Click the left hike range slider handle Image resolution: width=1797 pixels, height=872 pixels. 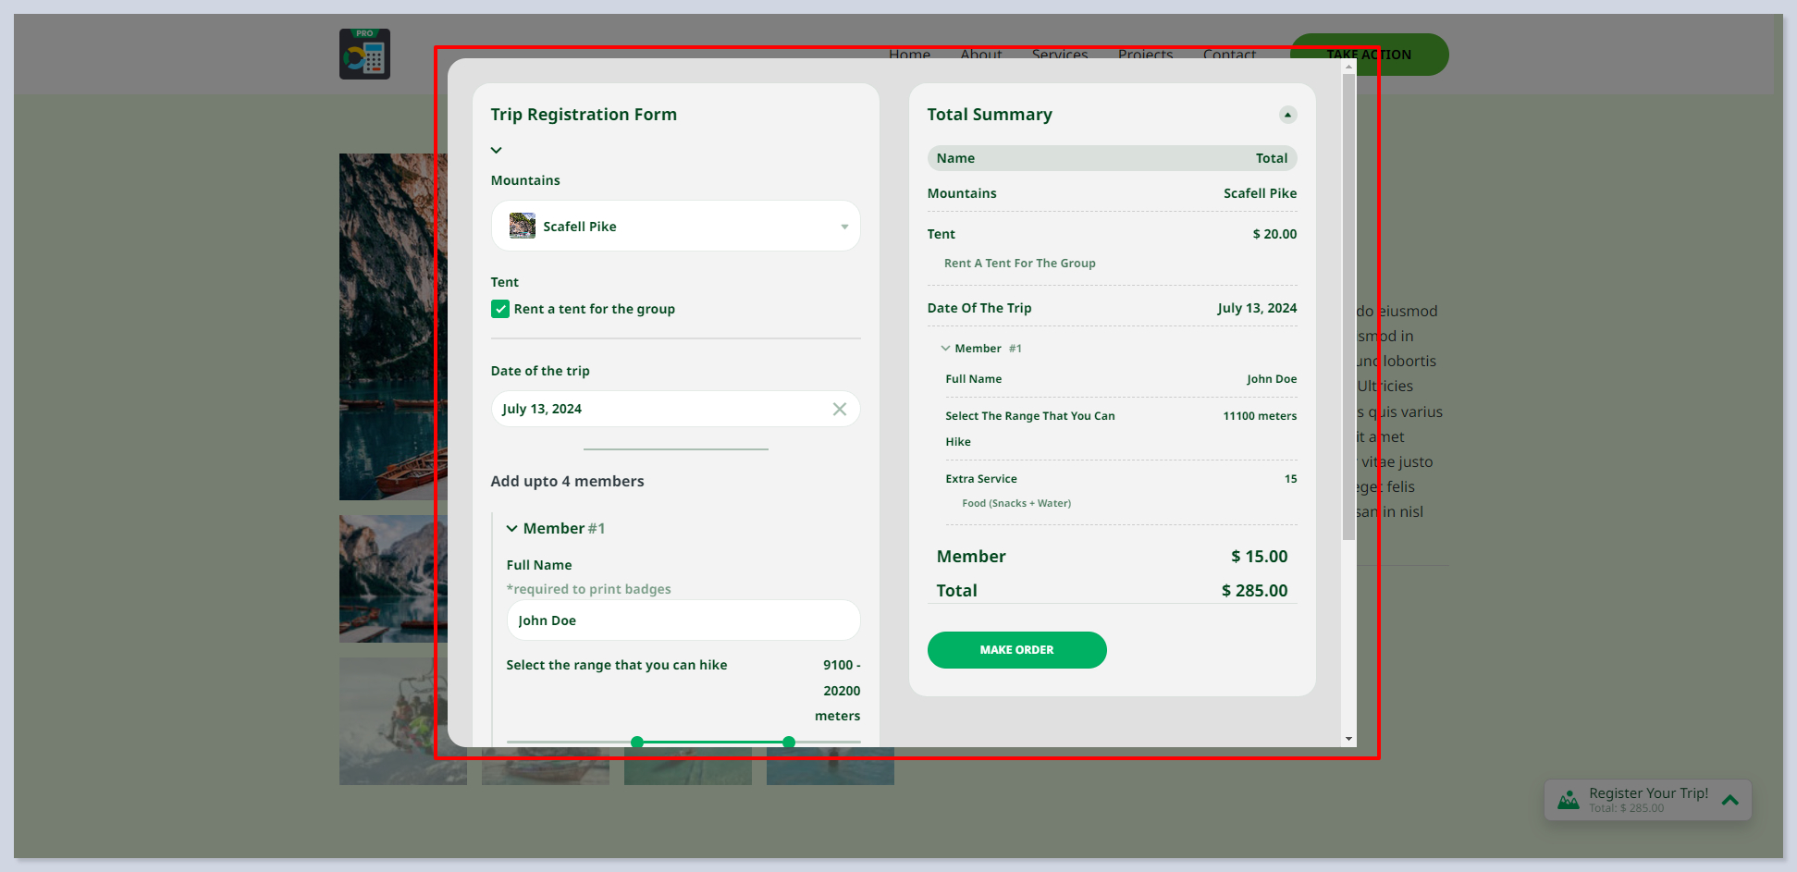637,742
